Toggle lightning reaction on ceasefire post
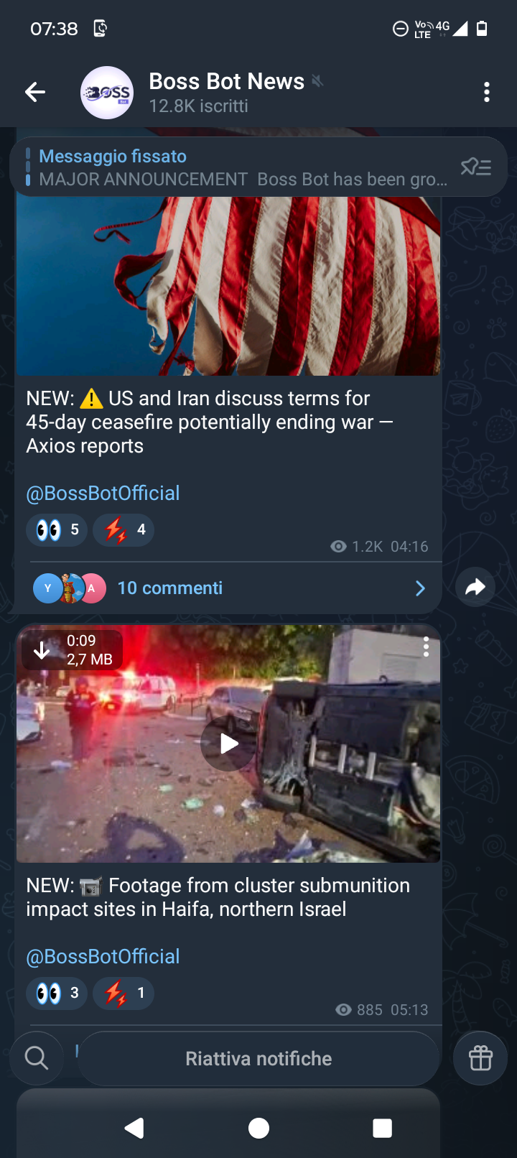 [x=124, y=530]
